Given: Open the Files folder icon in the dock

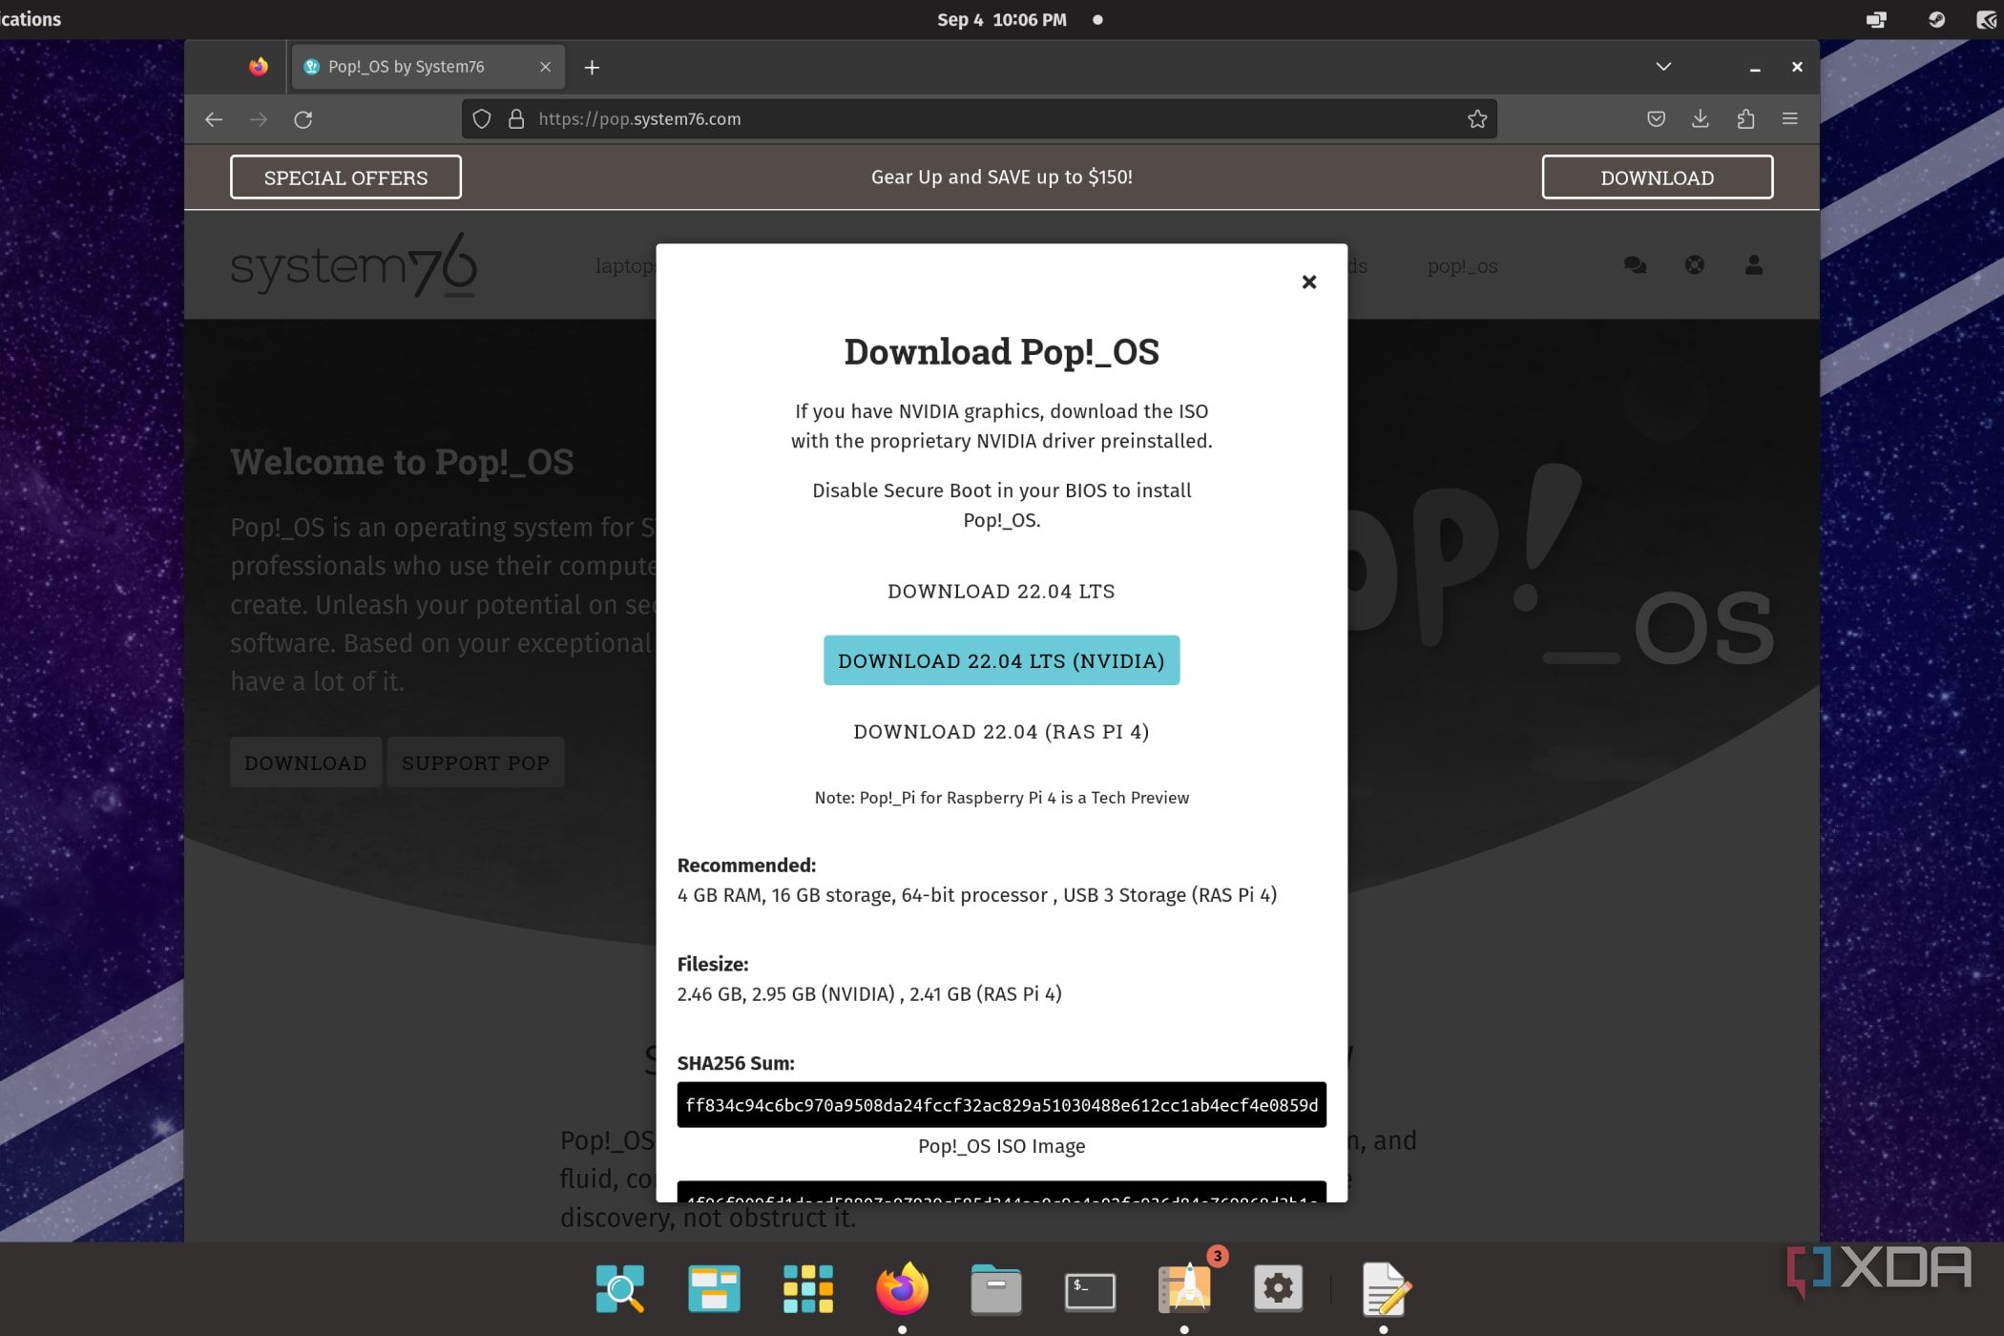Looking at the screenshot, I should coord(995,1289).
